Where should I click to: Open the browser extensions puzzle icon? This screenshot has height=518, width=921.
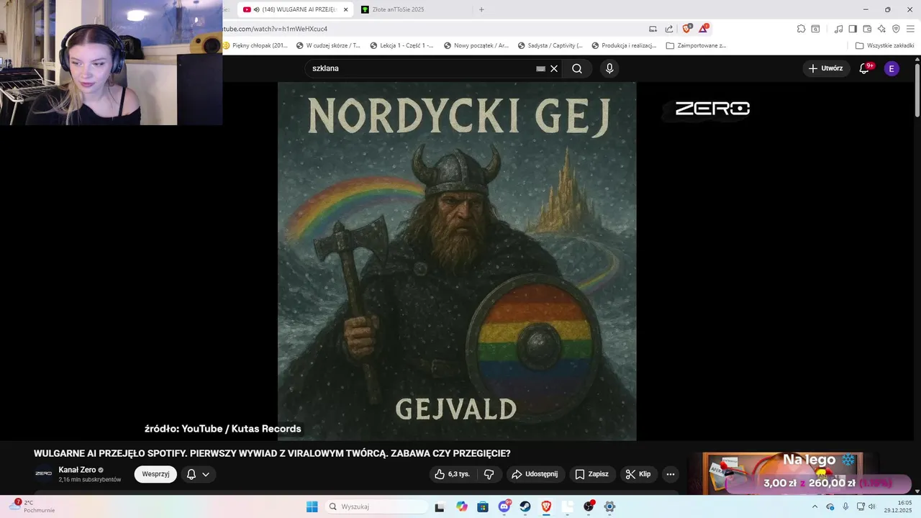click(x=801, y=29)
